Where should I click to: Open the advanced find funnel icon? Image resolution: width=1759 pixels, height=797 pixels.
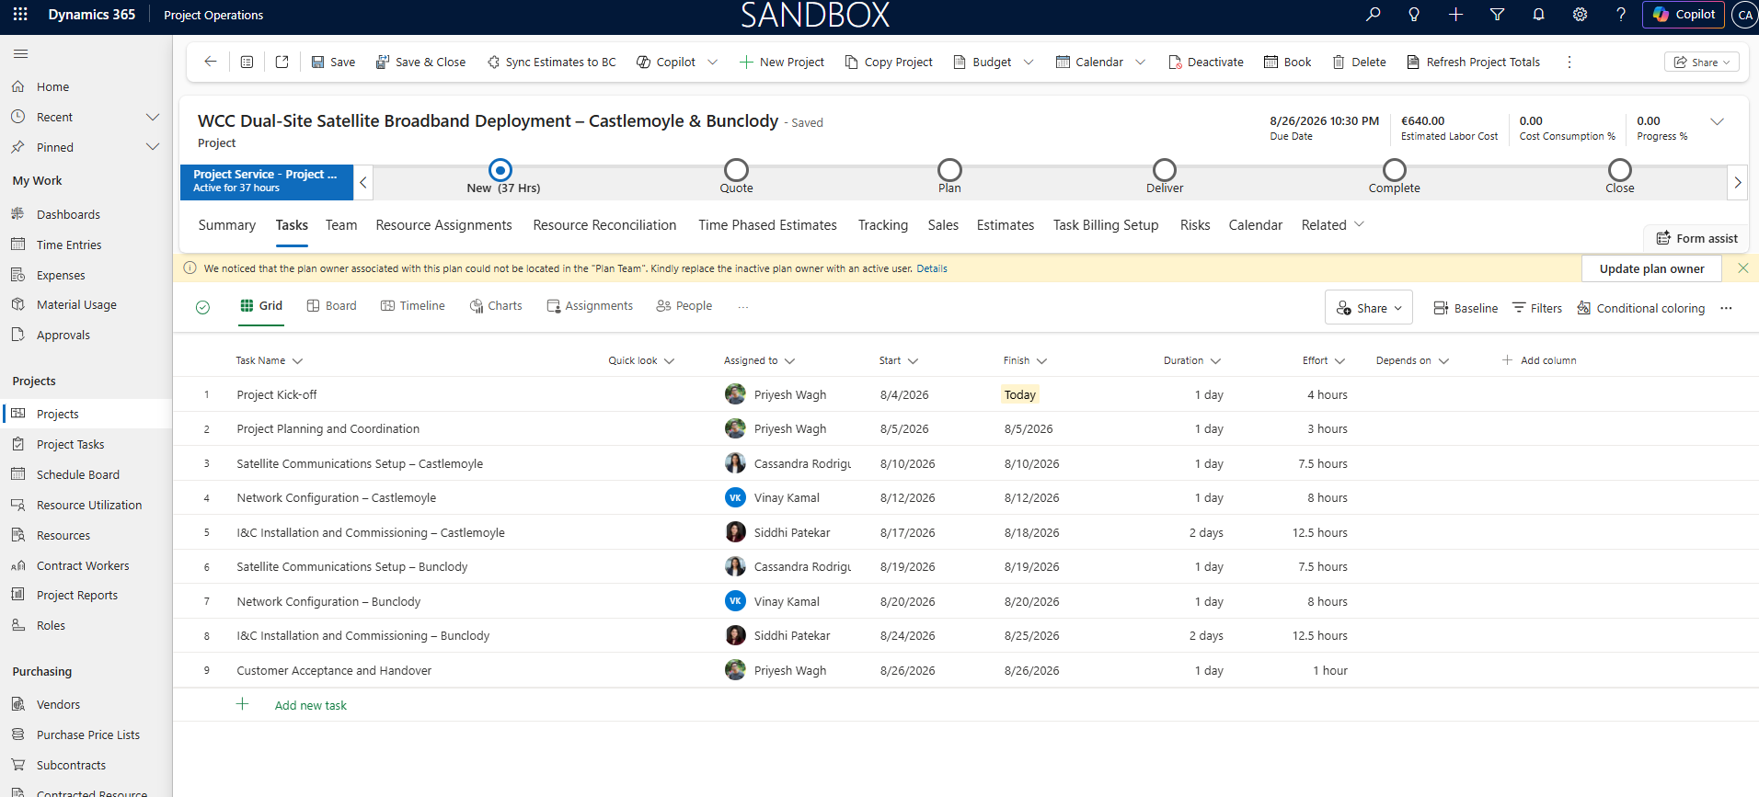(1497, 15)
